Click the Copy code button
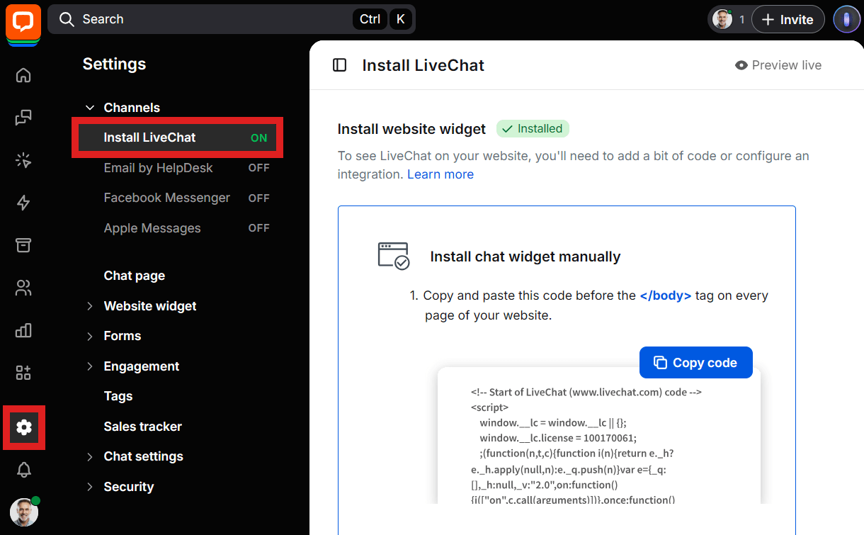 [x=695, y=362]
